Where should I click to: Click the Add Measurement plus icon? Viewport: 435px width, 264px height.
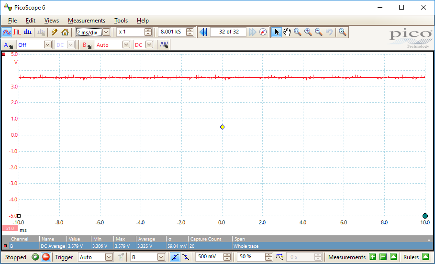point(373,257)
